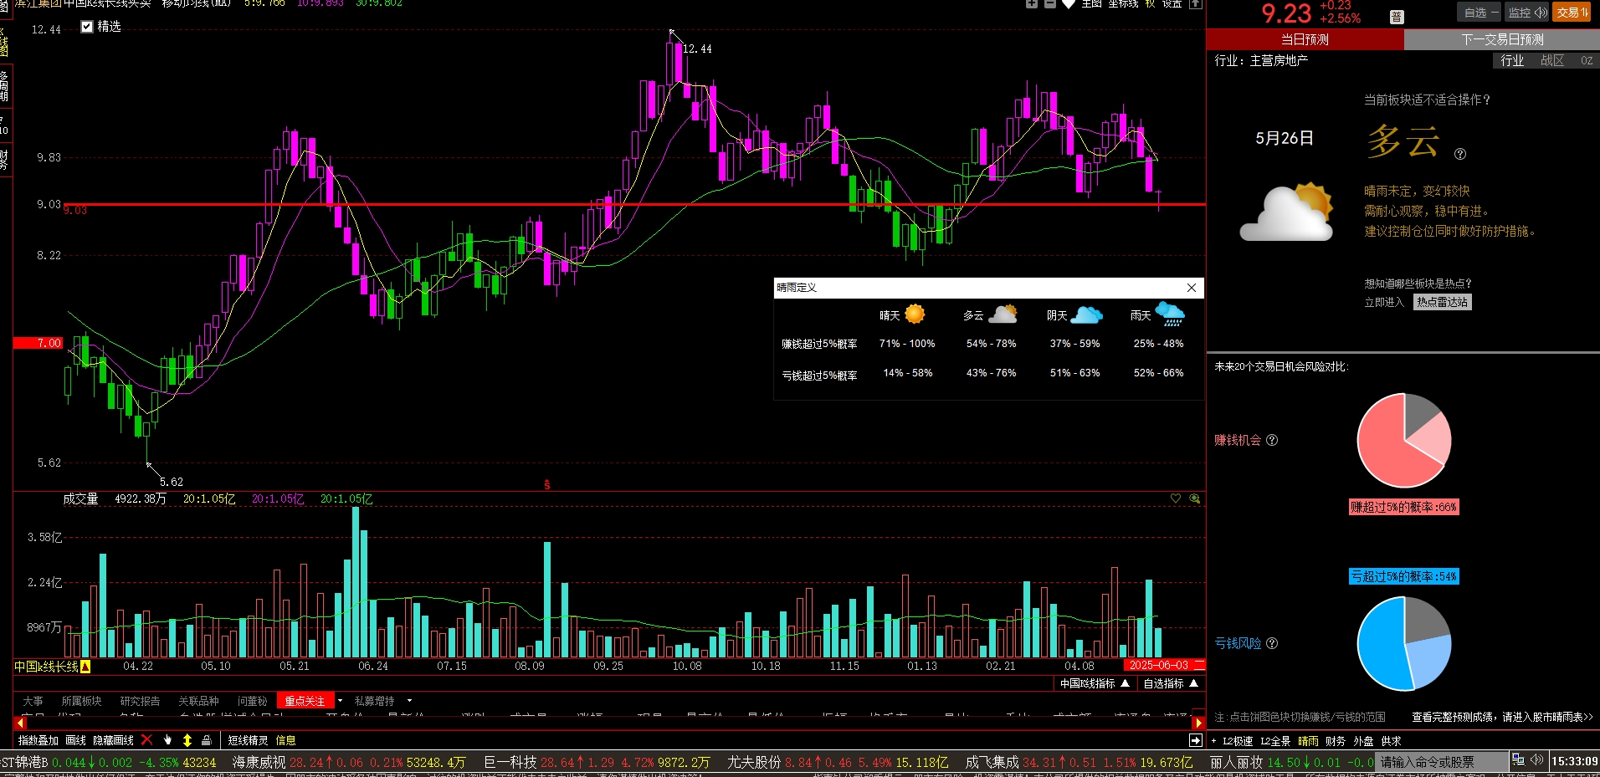Click the magnifier icon in volume panel
The width and height of the screenshot is (1600, 777).
(x=1195, y=498)
